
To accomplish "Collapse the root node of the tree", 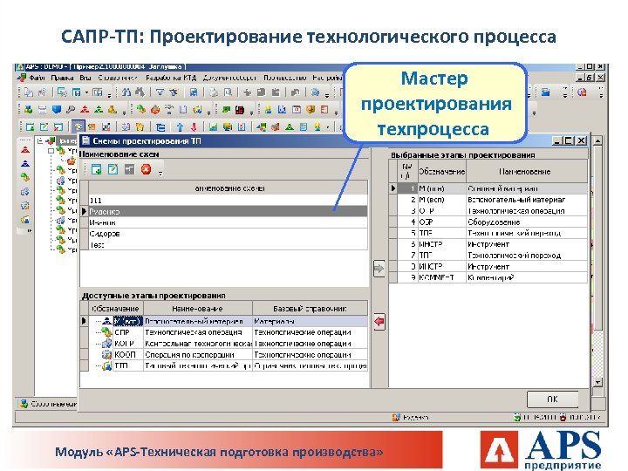I will [39, 141].
